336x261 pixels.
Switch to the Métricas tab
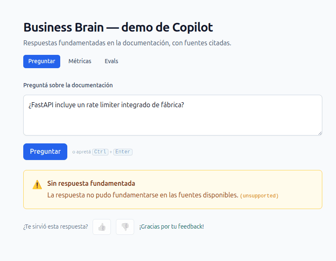pos(80,61)
